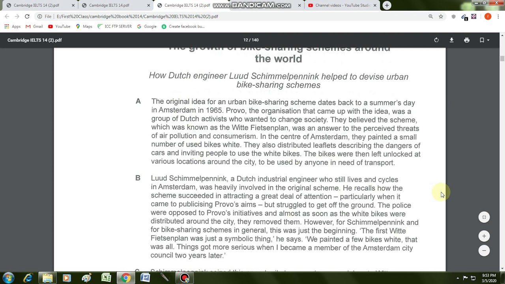Viewport: 505px width, 284px height.
Task: Bookmark this tab with star icon
Action: 441,17
